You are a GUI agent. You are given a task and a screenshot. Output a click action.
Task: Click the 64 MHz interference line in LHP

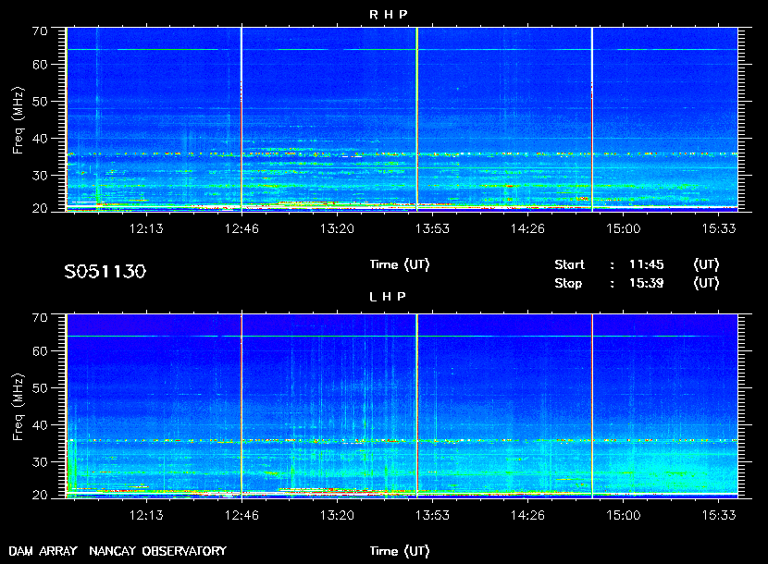(x=403, y=336)
